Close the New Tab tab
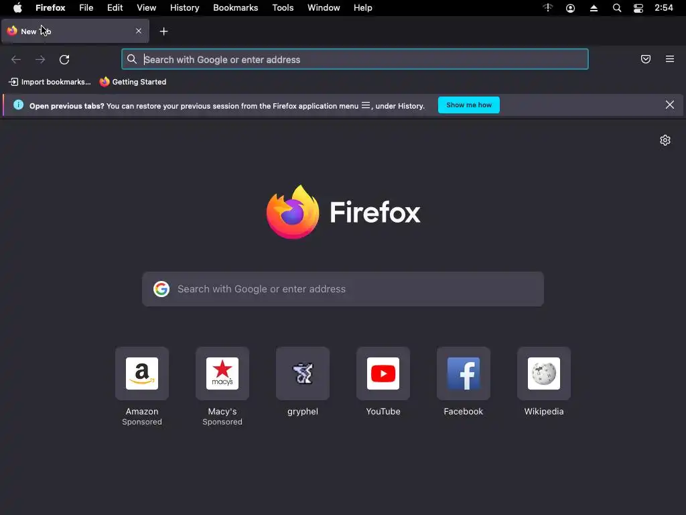The height and width of the screenshot is (515, 686). (x=139, y=31)
